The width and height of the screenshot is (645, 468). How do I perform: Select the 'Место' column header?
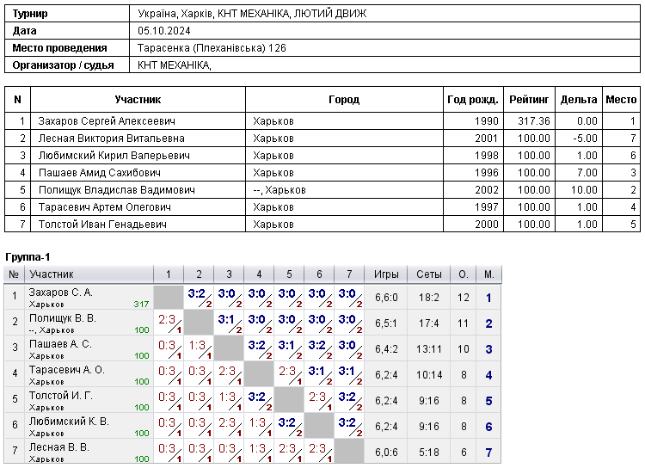coord(621,100)
